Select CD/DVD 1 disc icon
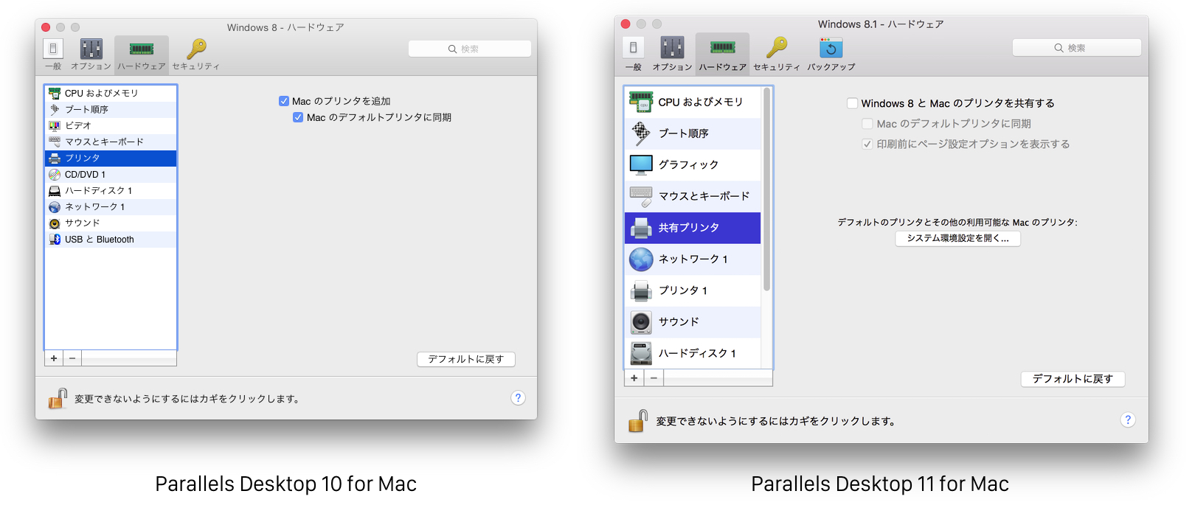Screen dimensions: 1195x505 point(55,175)
